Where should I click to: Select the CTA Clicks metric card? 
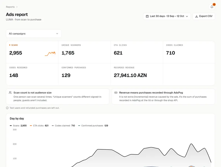click(137, 52)
